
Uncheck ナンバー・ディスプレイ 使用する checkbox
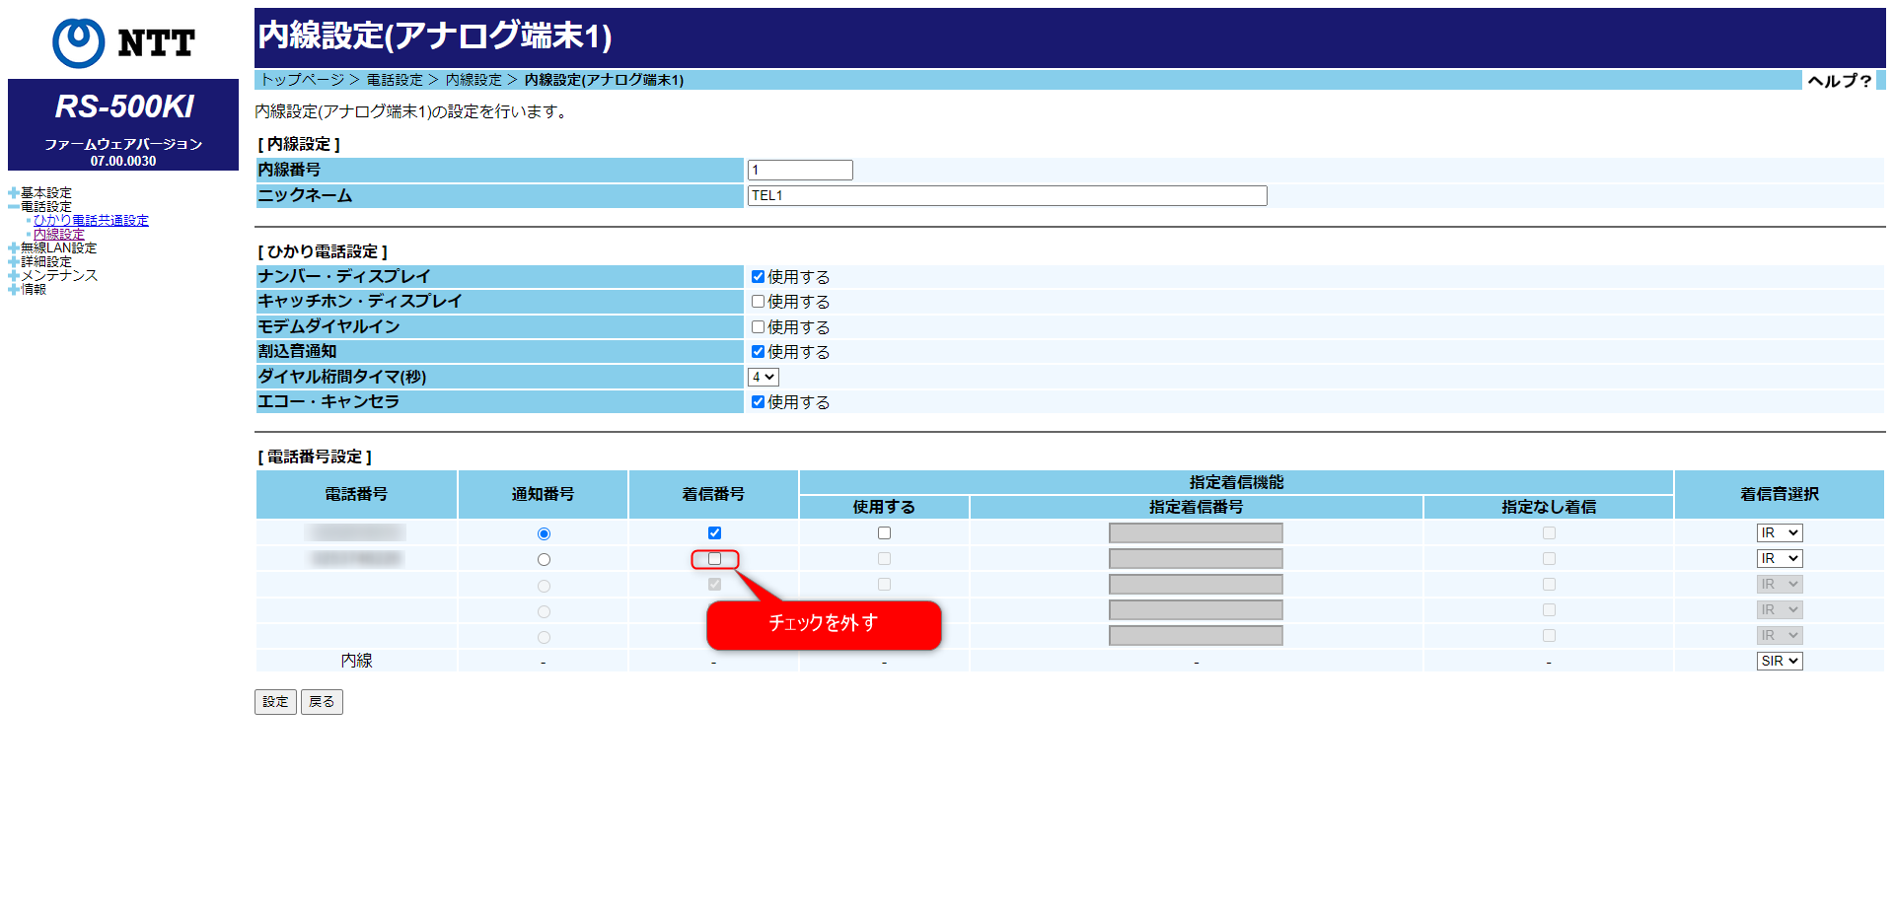(x=758, y=277)
